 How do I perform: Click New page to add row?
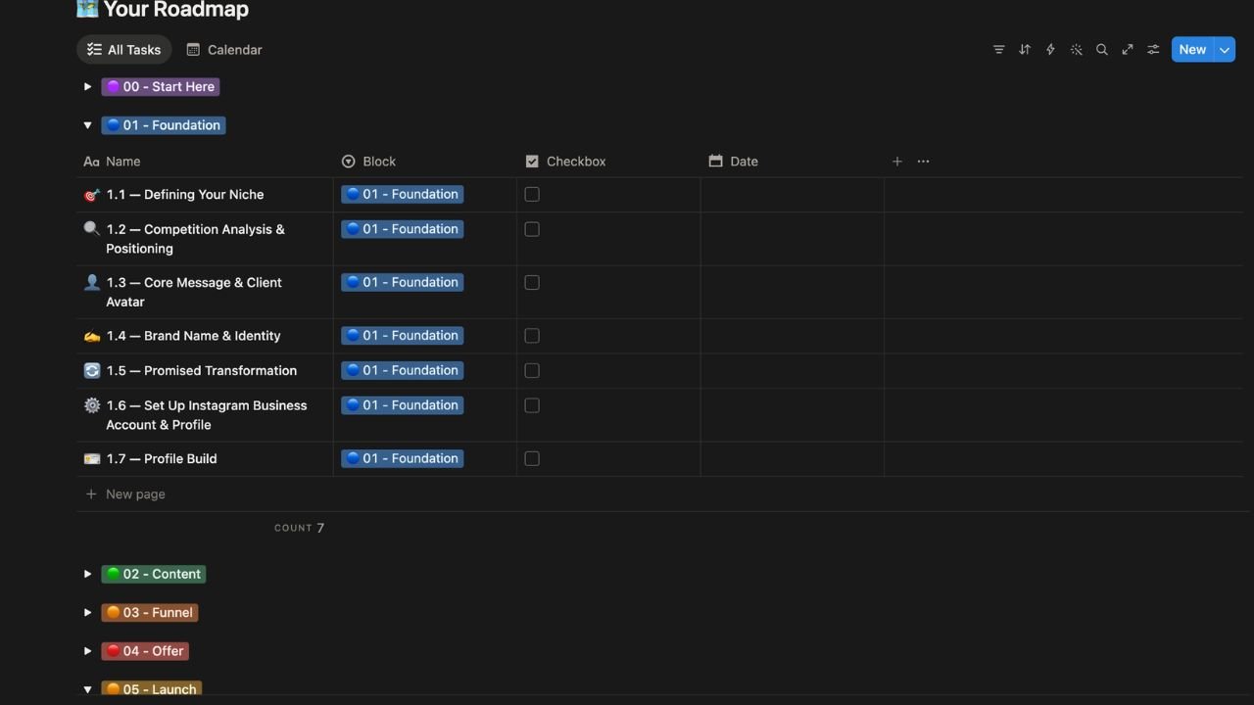click(135, 494)
